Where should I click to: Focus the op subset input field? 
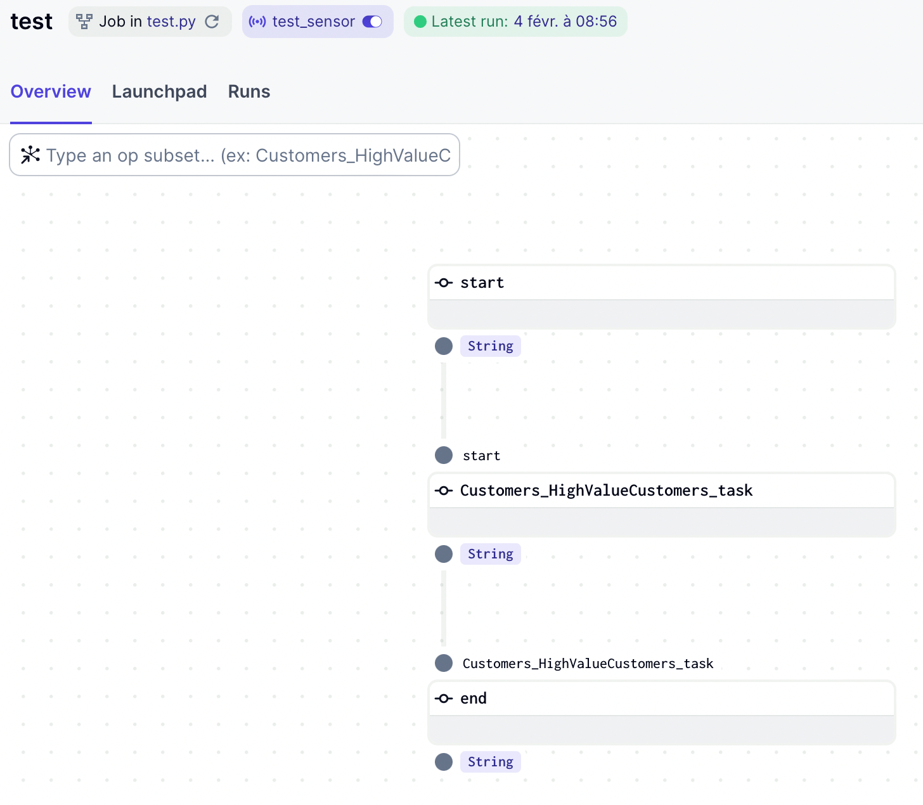pos(247,155)
